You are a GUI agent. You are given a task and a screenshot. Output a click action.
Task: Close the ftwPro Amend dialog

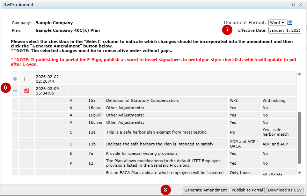coord(300,5)
